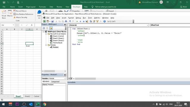
Task: Click the View Object icon in Project panel
Action: [47, 28]
